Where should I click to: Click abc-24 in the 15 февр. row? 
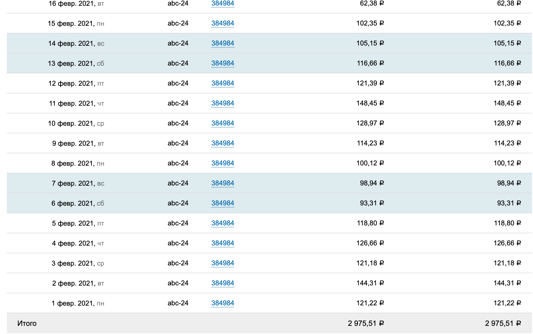coord(178,23)
